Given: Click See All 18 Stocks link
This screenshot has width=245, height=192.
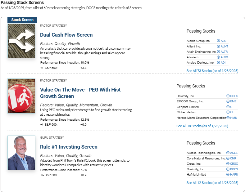Looking at the screenshot, I should coord(202,126).
